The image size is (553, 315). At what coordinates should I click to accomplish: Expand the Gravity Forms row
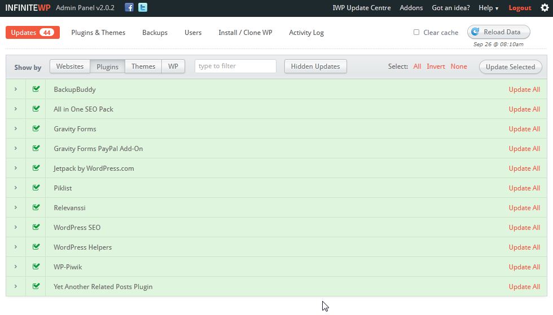point(16,128)
